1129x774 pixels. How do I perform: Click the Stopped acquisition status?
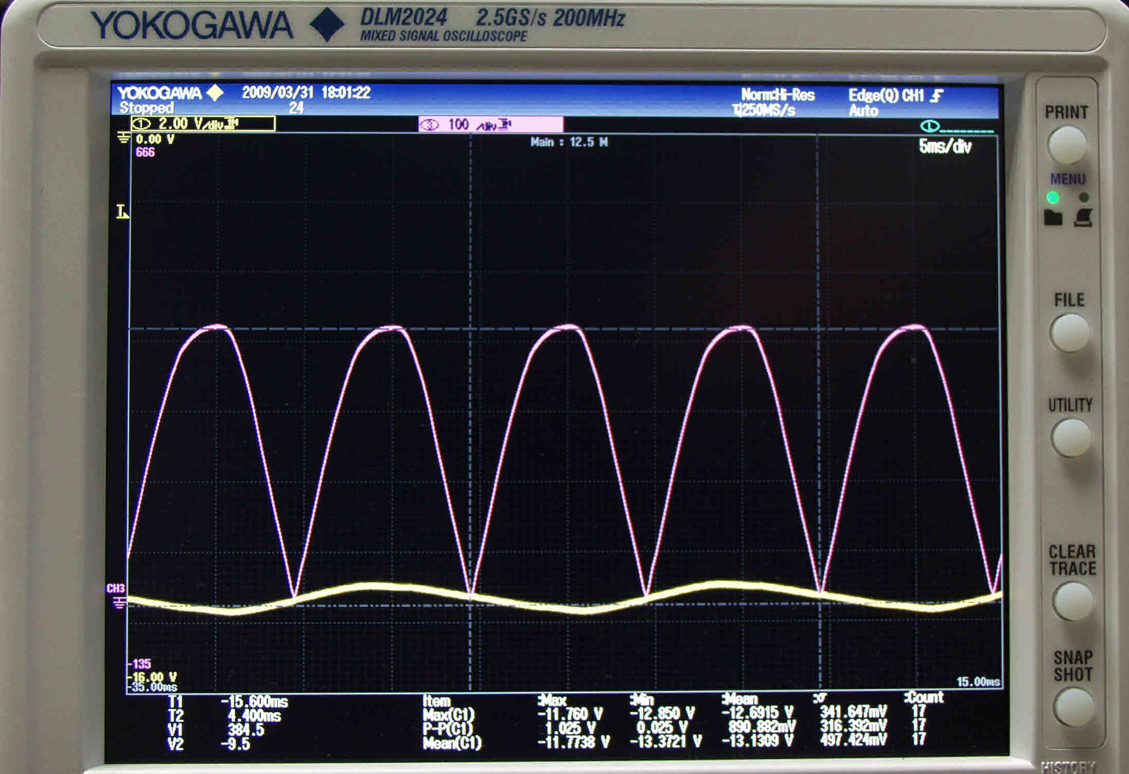pos(146,108)
